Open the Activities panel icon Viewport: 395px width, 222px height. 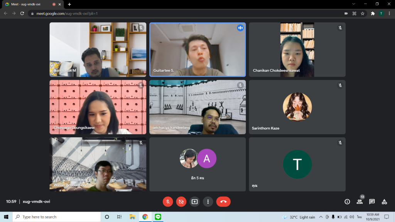384,202
